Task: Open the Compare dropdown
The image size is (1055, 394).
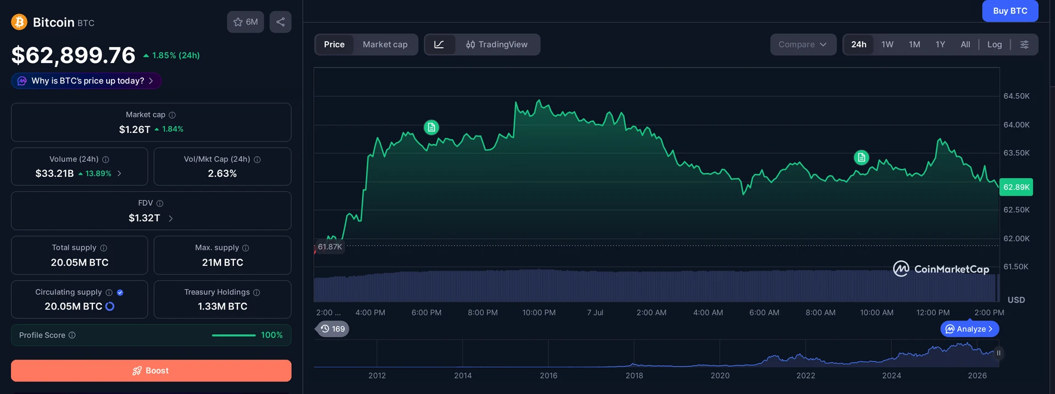Action: 803,44
